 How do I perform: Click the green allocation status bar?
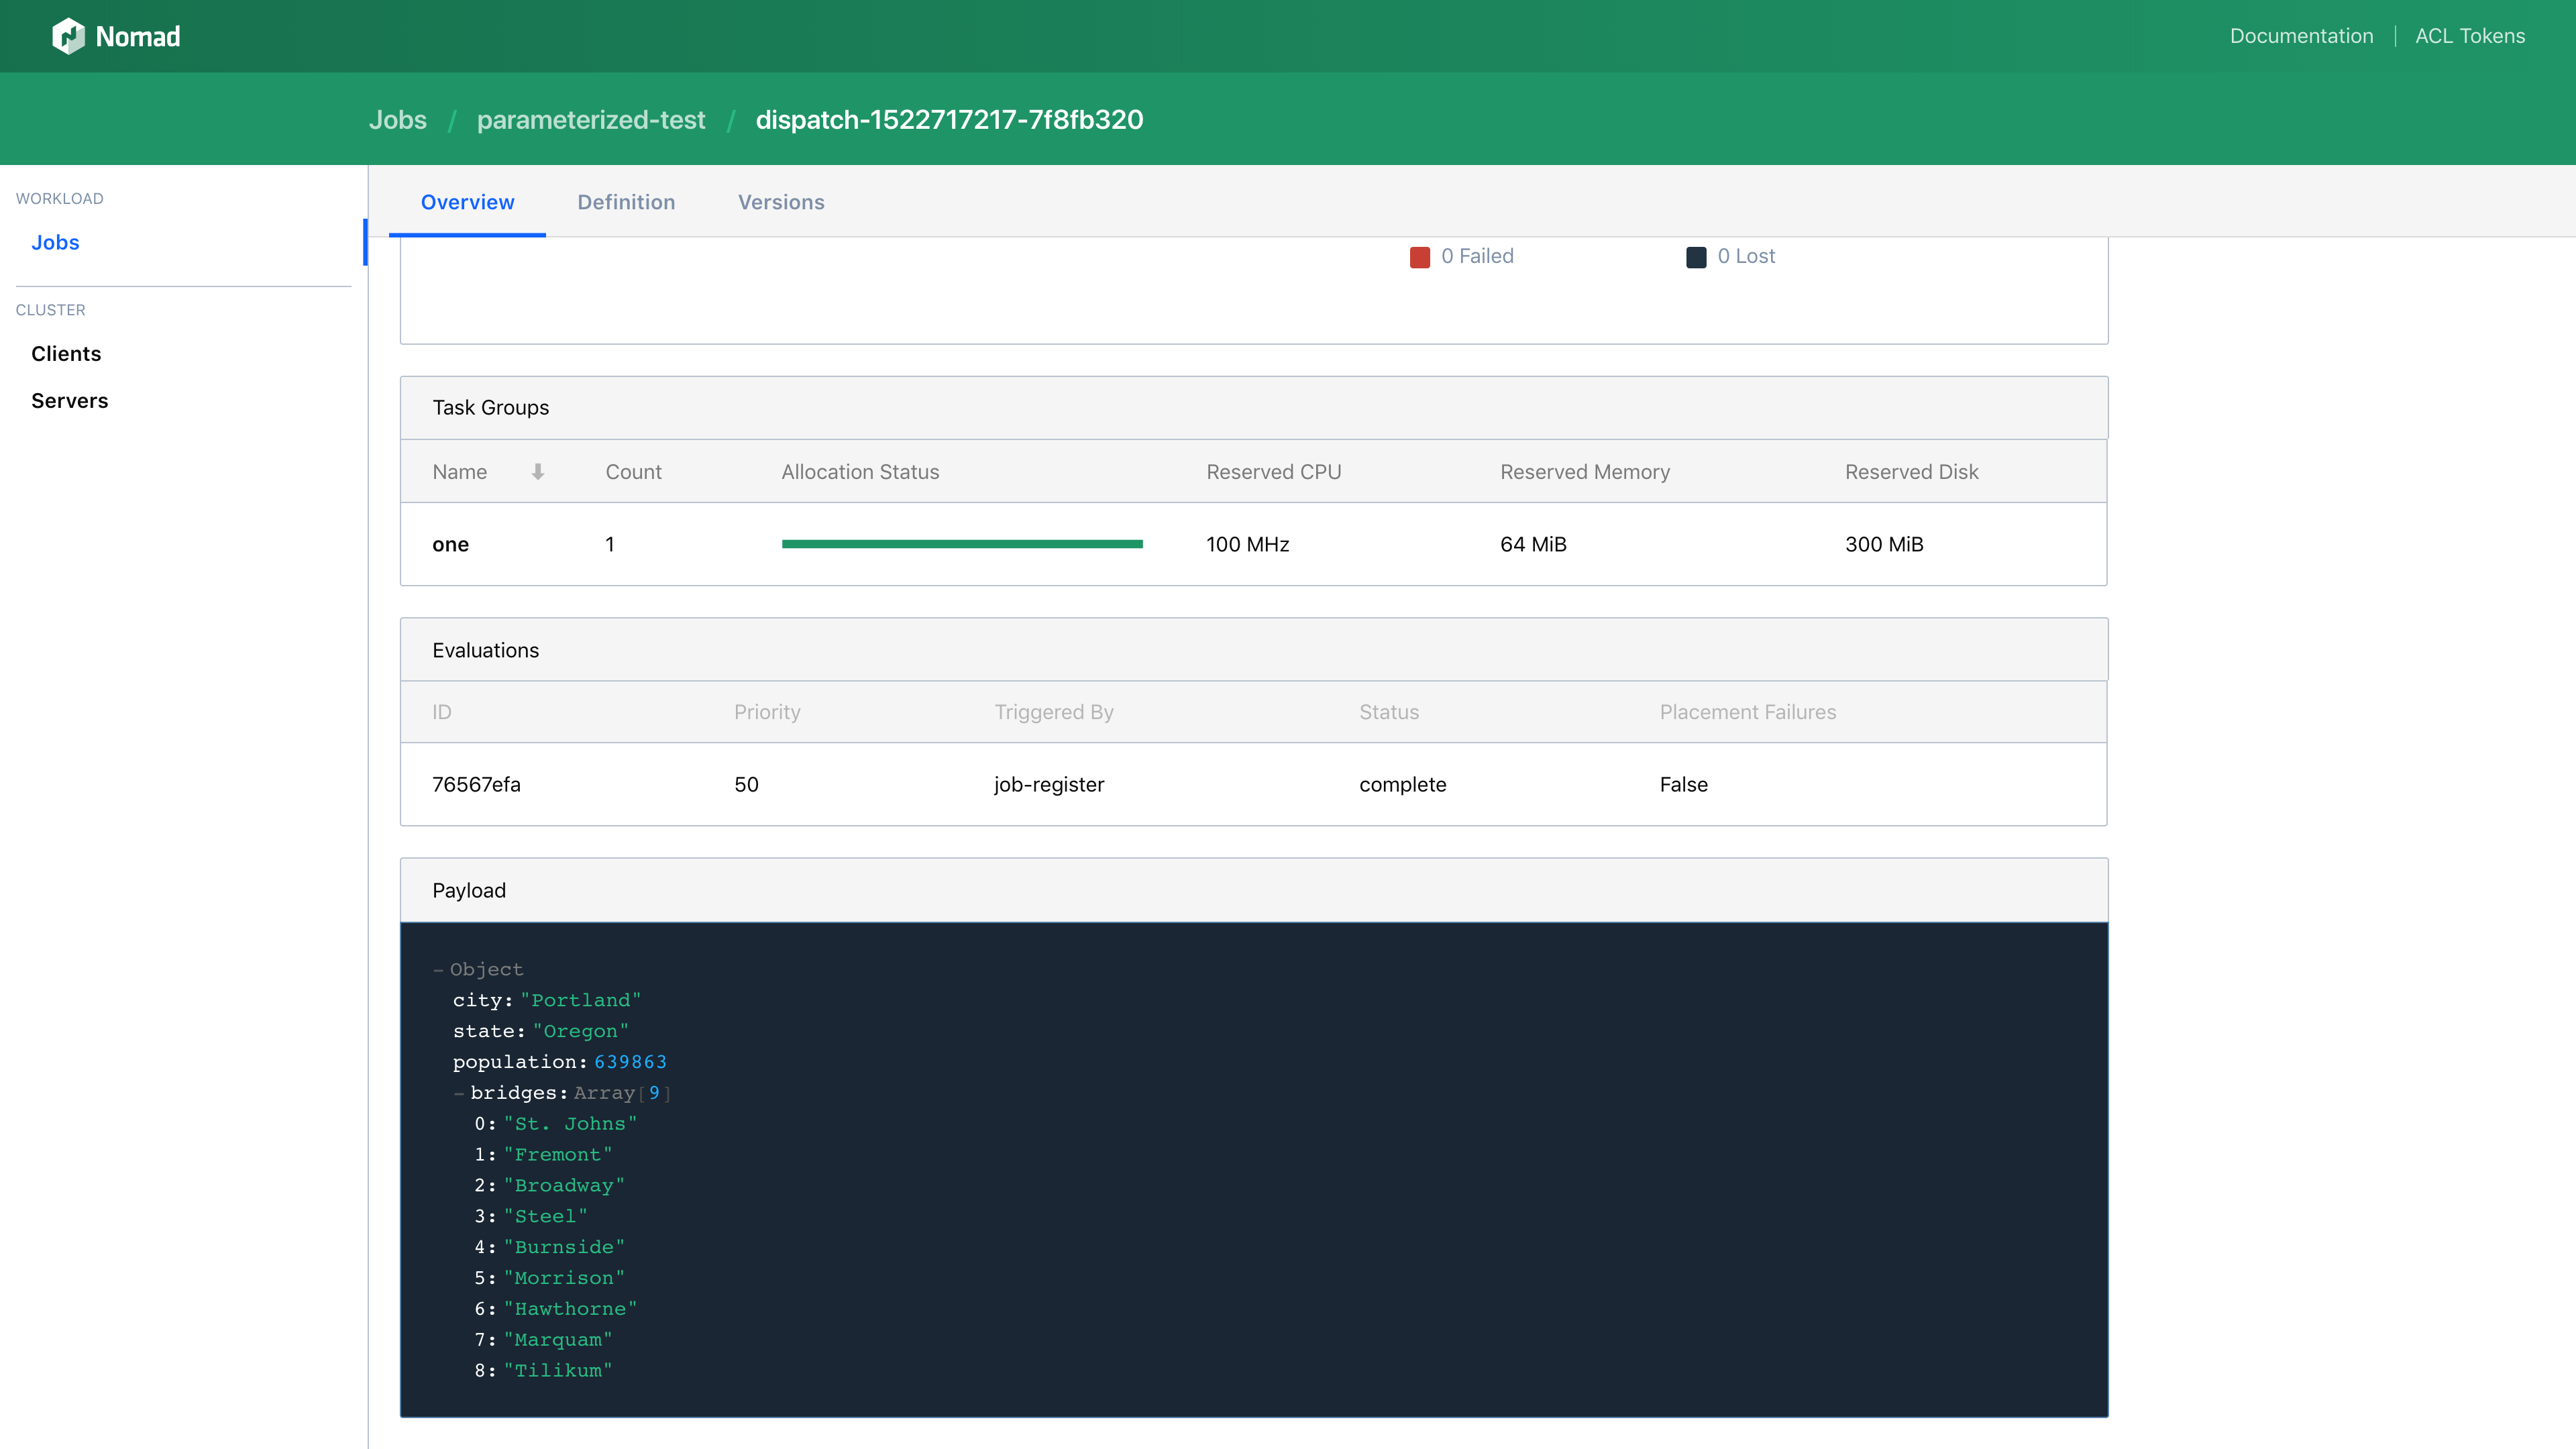coord(962,544)
